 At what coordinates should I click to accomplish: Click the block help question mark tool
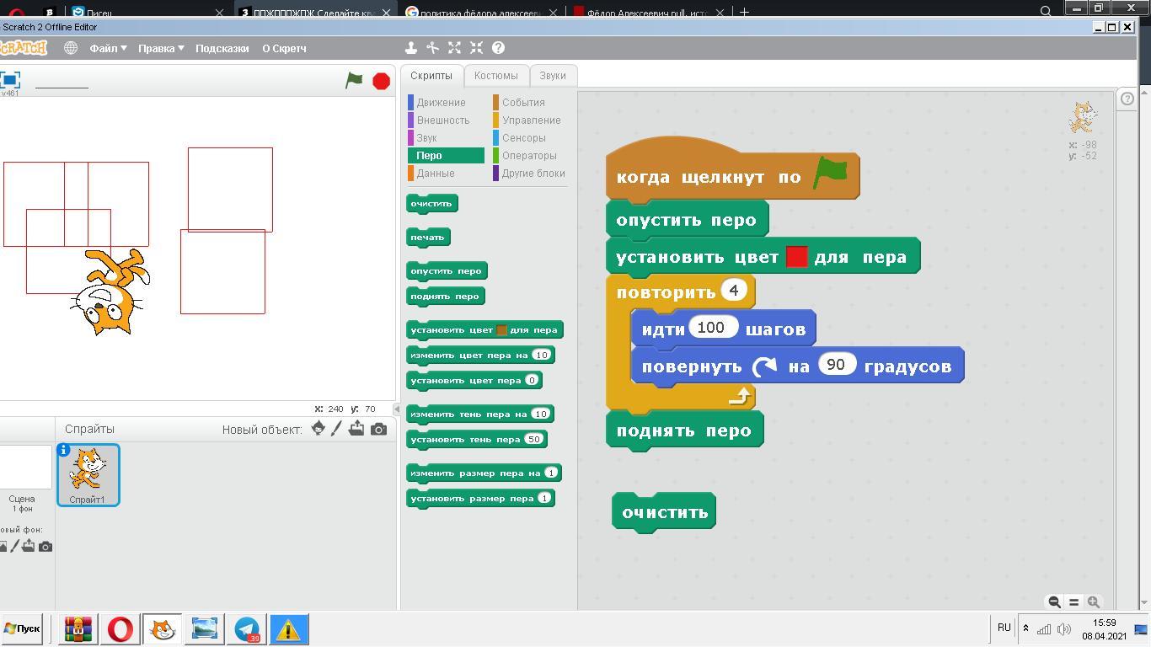[x=498, y=48]
